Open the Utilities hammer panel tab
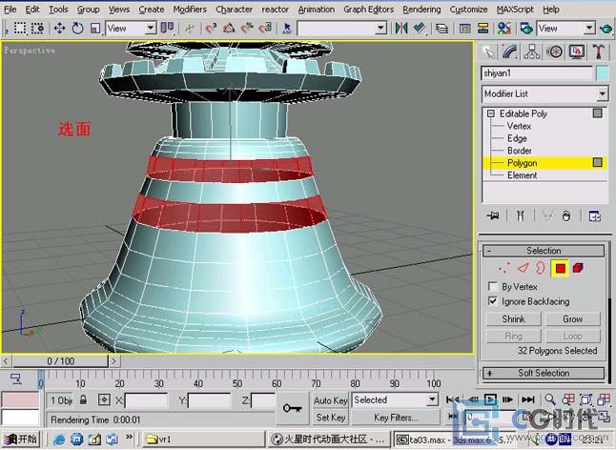This screenshot has width=616, height=450. coord(598,51)
